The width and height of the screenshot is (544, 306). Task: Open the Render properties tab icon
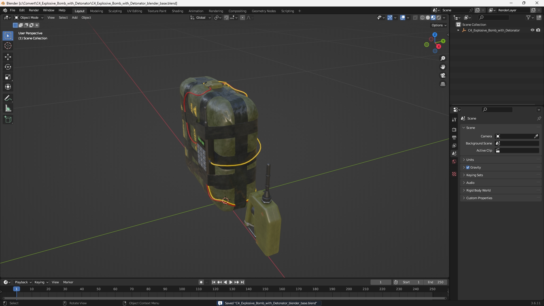(x=454, y=129)
